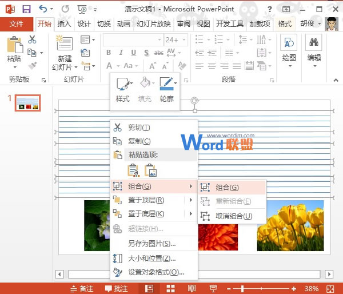Choose 剪切(T) from context menu
The image size is (343, 294).
pos(154,128)
